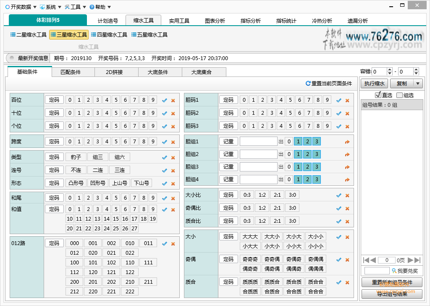Switch to 匹配条件 tab
The height and width of the screenshot is (306, 430).
[x=71, y=72]
